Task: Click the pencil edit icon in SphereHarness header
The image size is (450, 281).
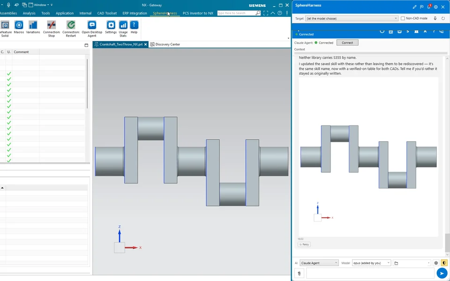Action: click(414, 7)
